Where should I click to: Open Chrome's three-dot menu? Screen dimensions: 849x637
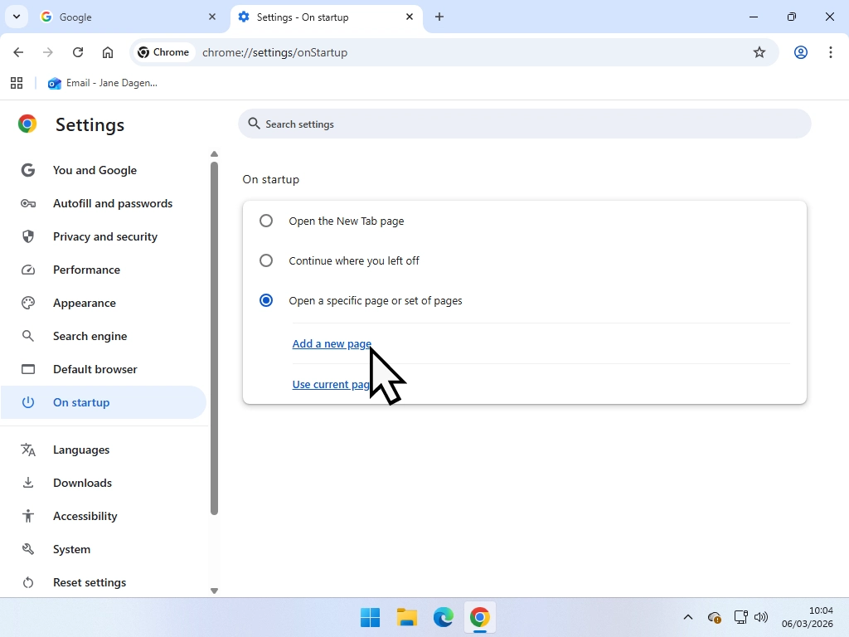(831, 52)
